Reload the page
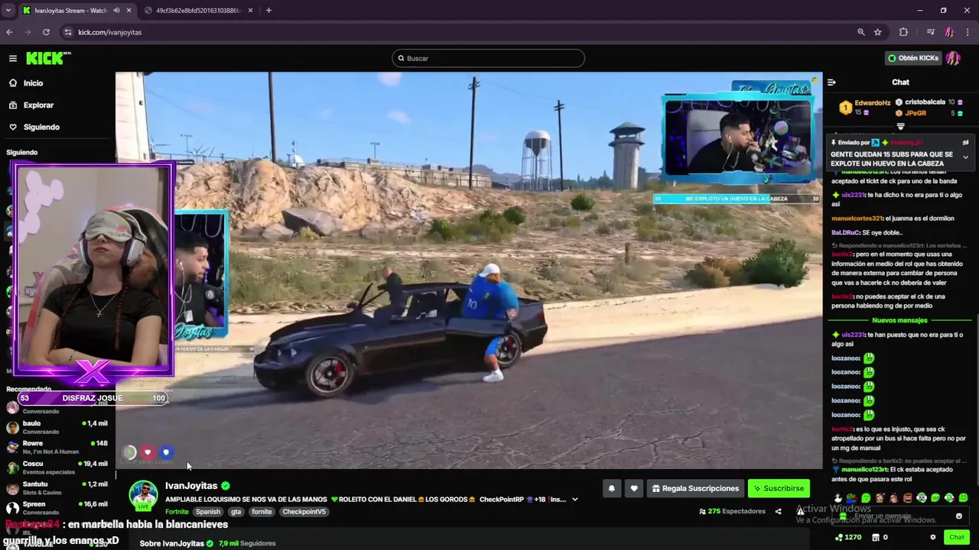 46,32
